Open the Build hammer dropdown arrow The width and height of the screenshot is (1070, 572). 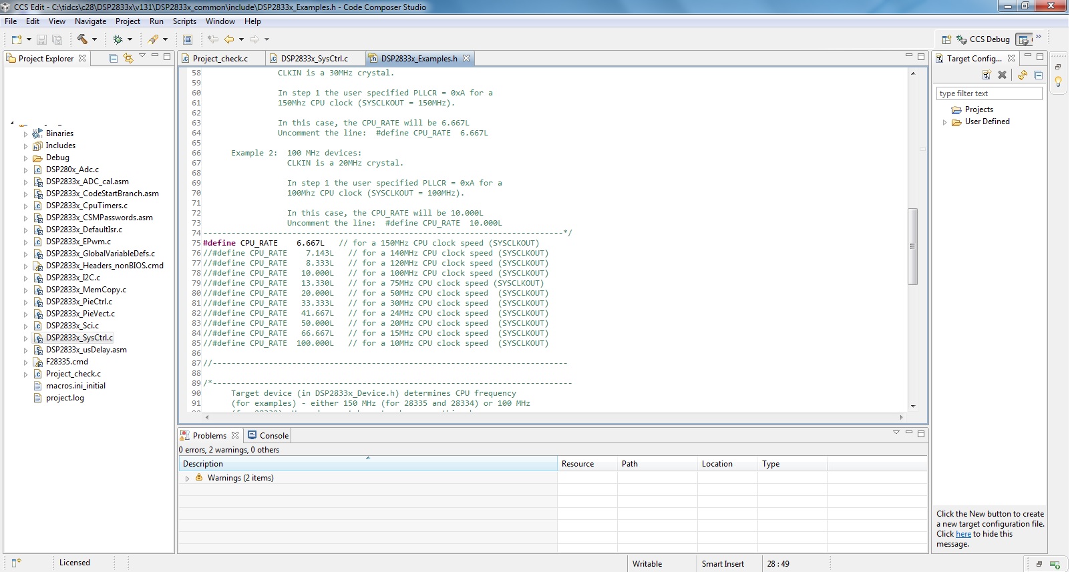94,39
